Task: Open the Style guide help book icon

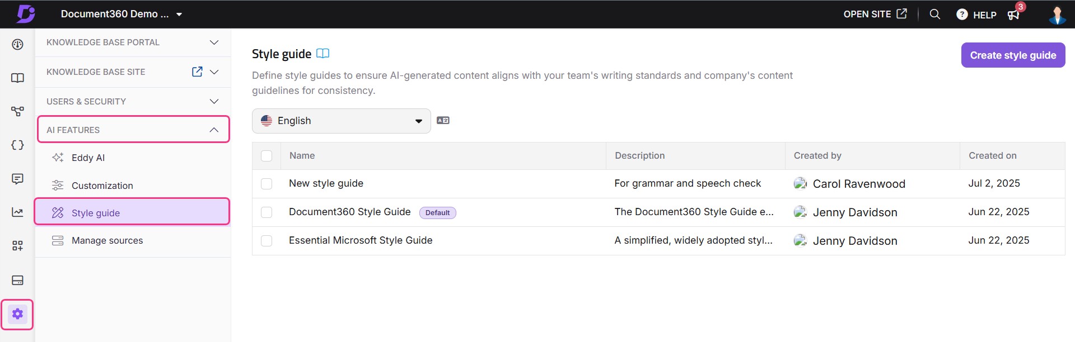Action: point(322,54)
